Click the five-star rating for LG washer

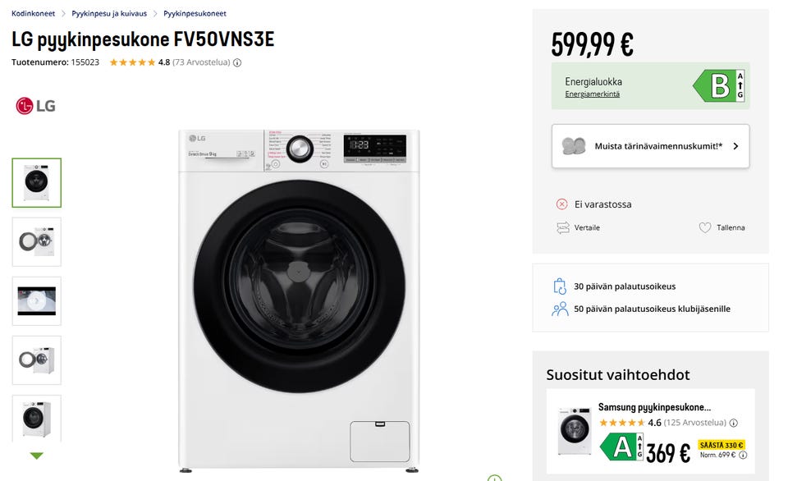click(132, 62)
